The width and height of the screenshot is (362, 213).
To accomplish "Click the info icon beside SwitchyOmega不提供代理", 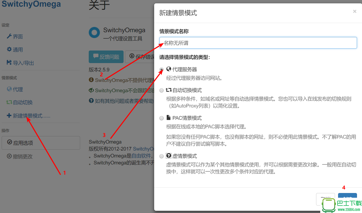I will click(91, 80).
